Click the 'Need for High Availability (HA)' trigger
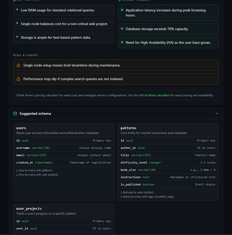The height and width of the screenshot is (235, 232). (x=168, y=42)
